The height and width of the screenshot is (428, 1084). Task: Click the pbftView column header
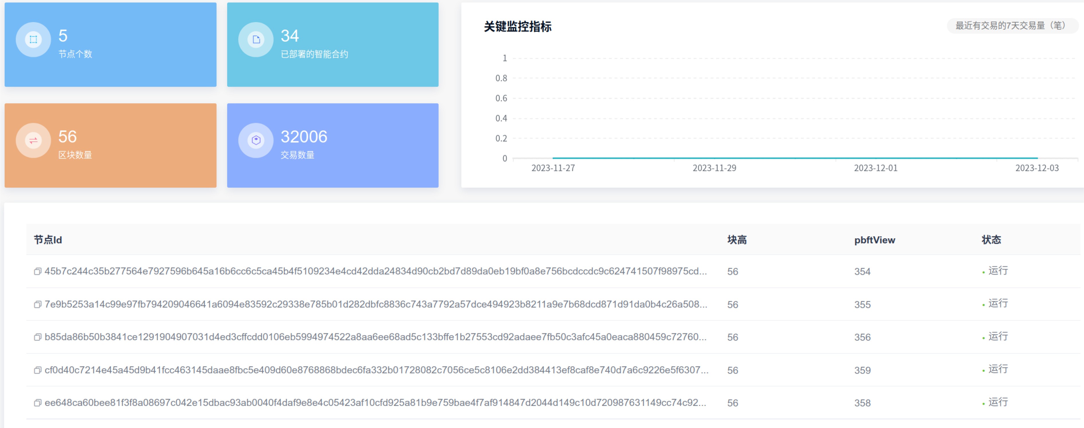tap(874, 240)
